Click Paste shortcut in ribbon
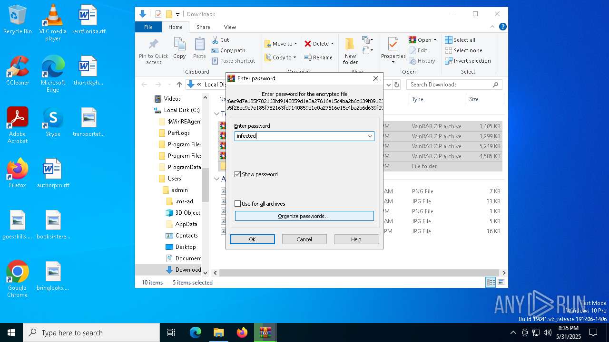 [x=233, y=61]
